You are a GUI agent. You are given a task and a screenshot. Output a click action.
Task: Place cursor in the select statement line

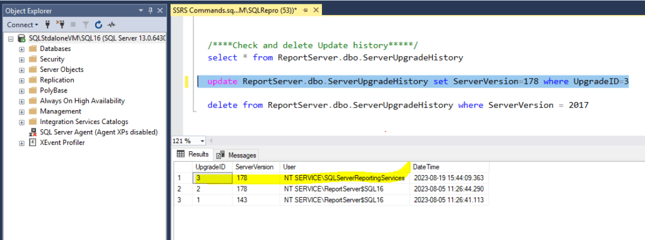coord(335,57)
